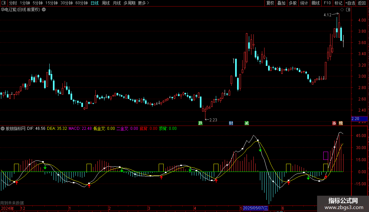Click the 4.12 high price label
The width and height of the screenshot is (369, 212).
(327, 15)
